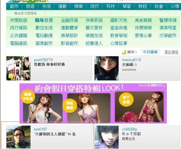This screenshot has width=181, height=149.
Task: Click the pooh790719 username link
Action: pos(43,60)
